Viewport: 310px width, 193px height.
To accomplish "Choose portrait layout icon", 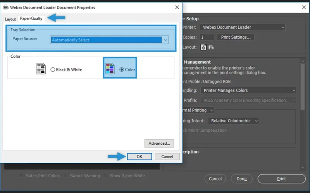I will tap(203, 47).
